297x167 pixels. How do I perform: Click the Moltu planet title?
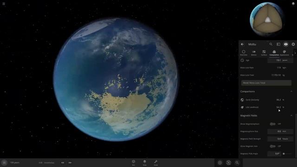pyautogui.click(x=252, y=44)
